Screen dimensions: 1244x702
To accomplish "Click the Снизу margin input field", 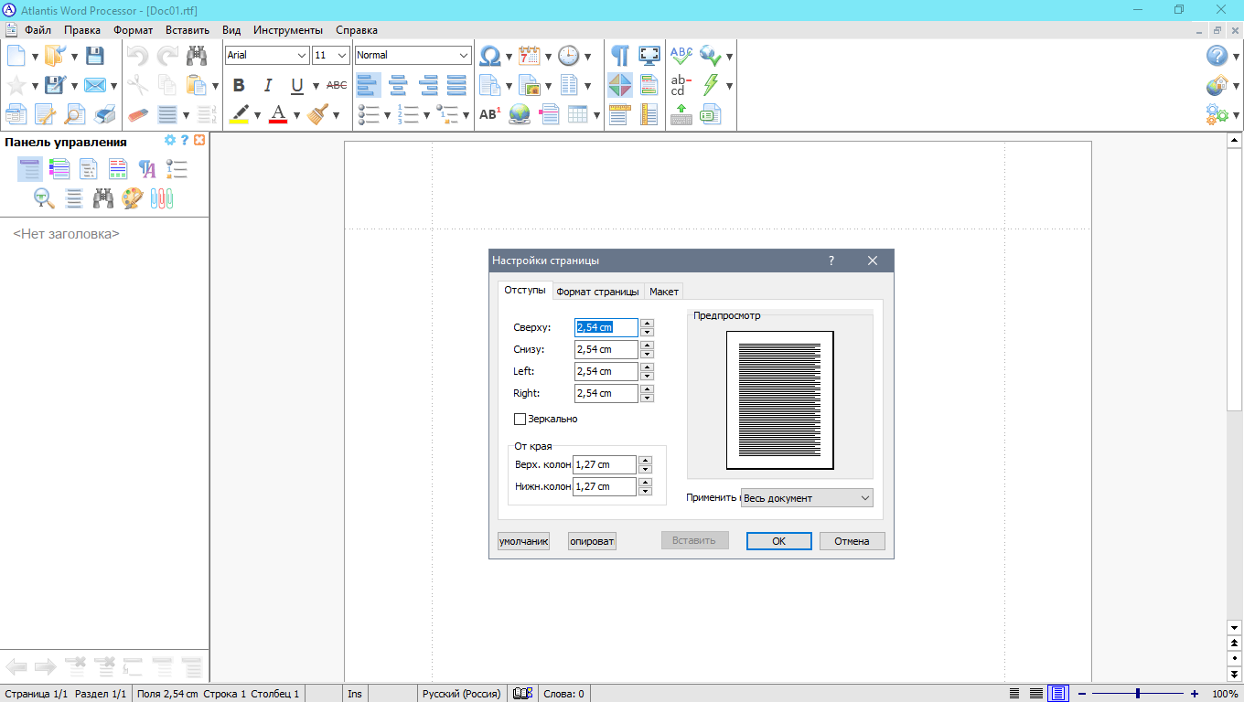I will point(606,349).
